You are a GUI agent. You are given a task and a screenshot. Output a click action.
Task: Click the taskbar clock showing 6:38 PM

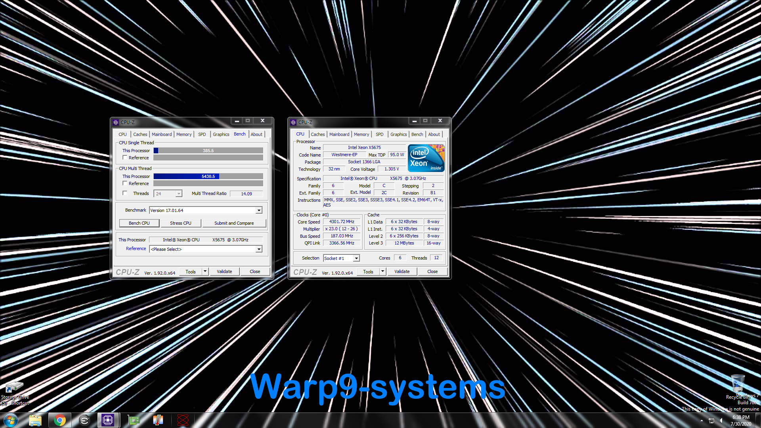pyautogui.click(x=741, y=420)
